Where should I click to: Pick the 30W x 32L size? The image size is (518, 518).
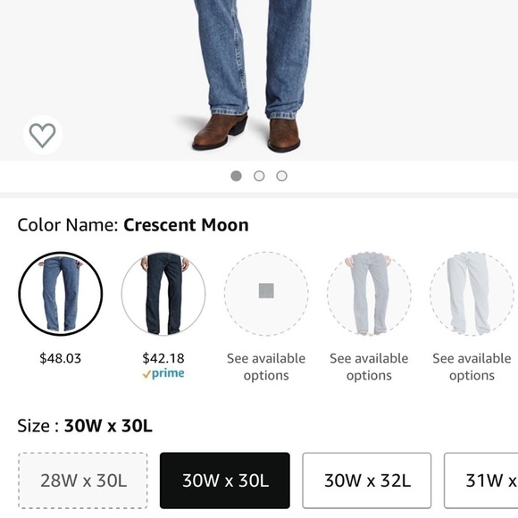tap(367, 480)
